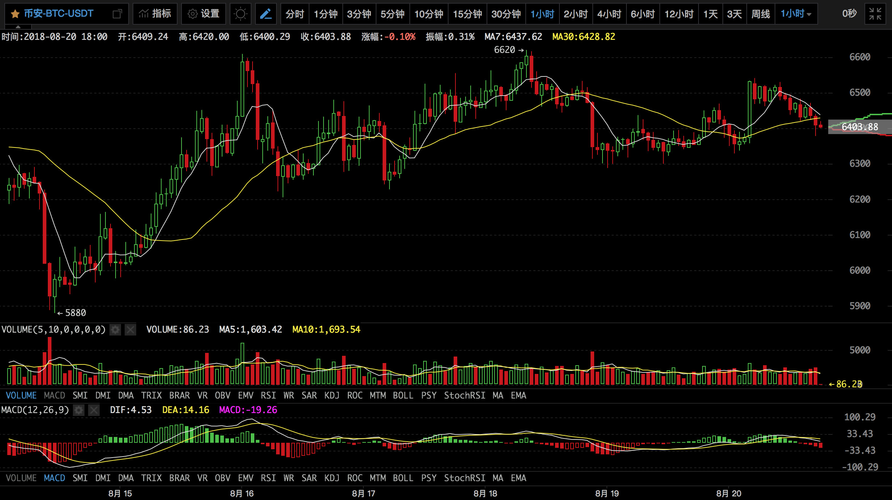Open VOLUME indicator gear settings

(115, 330)
